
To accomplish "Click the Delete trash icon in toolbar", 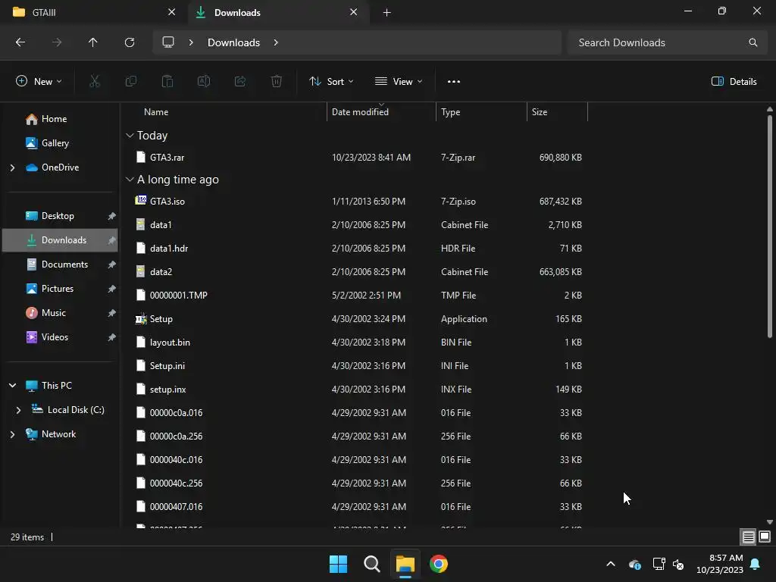I will coord(277,81).
